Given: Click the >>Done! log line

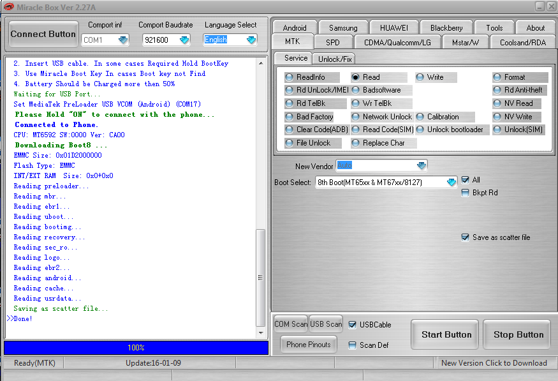Looking at the screenshot, I should coord(20,318).
